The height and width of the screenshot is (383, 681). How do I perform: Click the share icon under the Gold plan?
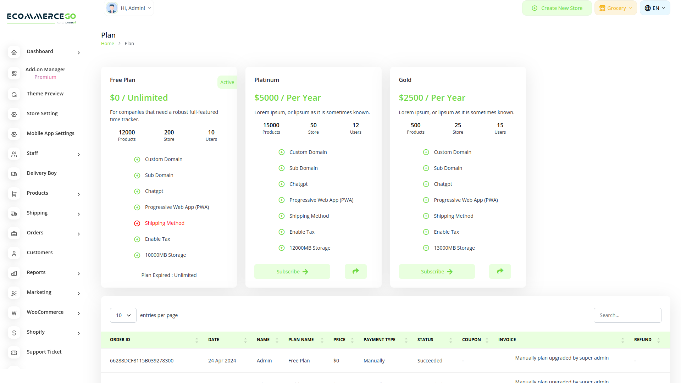[500, 271]
